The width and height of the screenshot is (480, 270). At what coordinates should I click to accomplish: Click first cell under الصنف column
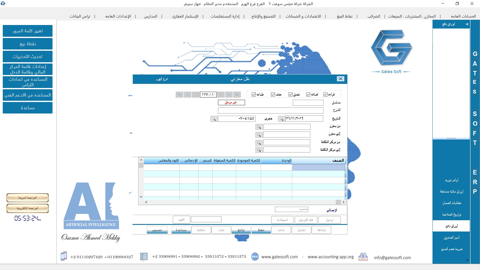(x=318, y=167)
